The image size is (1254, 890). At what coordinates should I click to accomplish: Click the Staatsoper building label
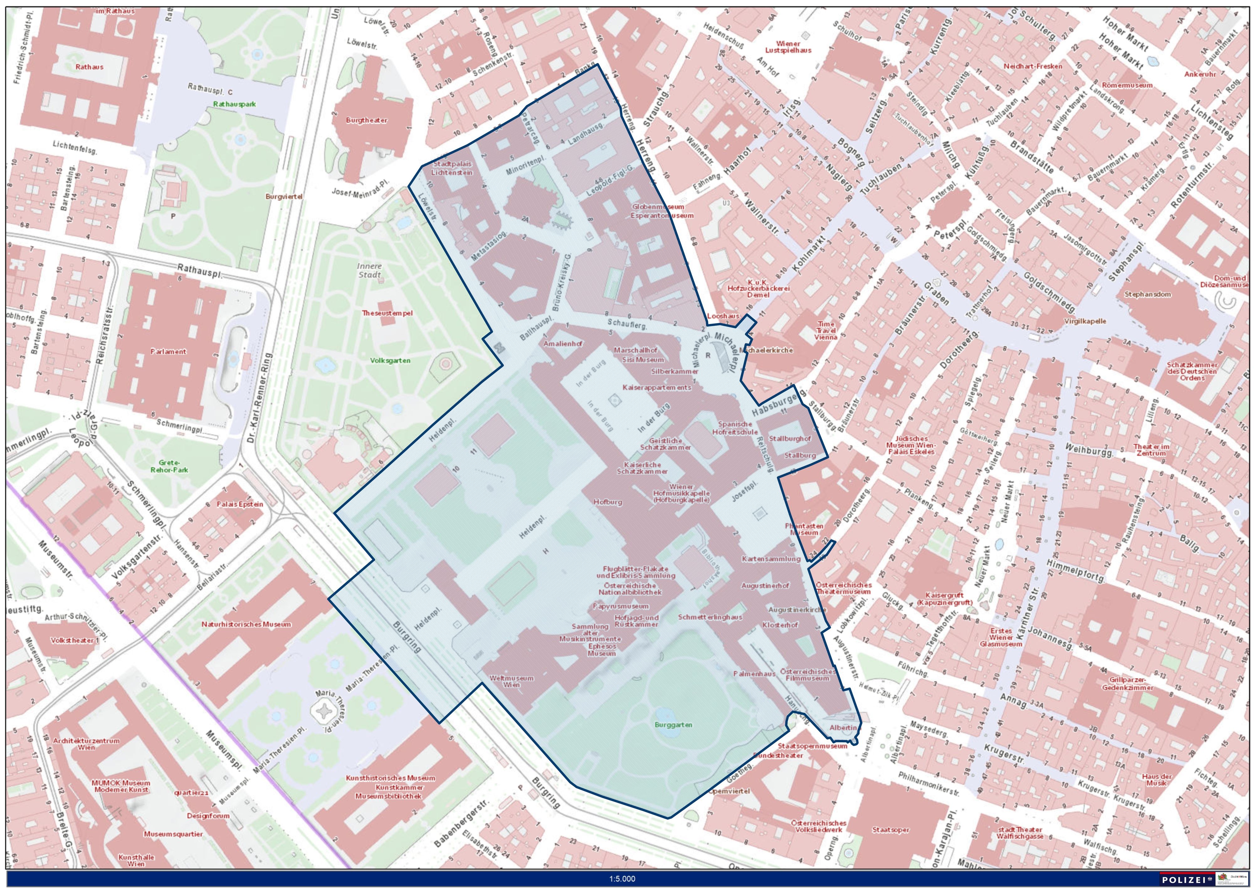click(891, 830)
